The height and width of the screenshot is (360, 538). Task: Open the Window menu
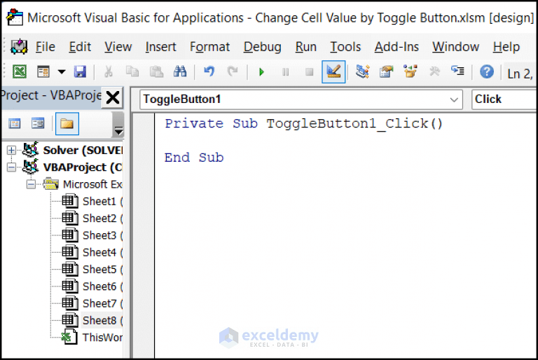(x=455, y=47)
